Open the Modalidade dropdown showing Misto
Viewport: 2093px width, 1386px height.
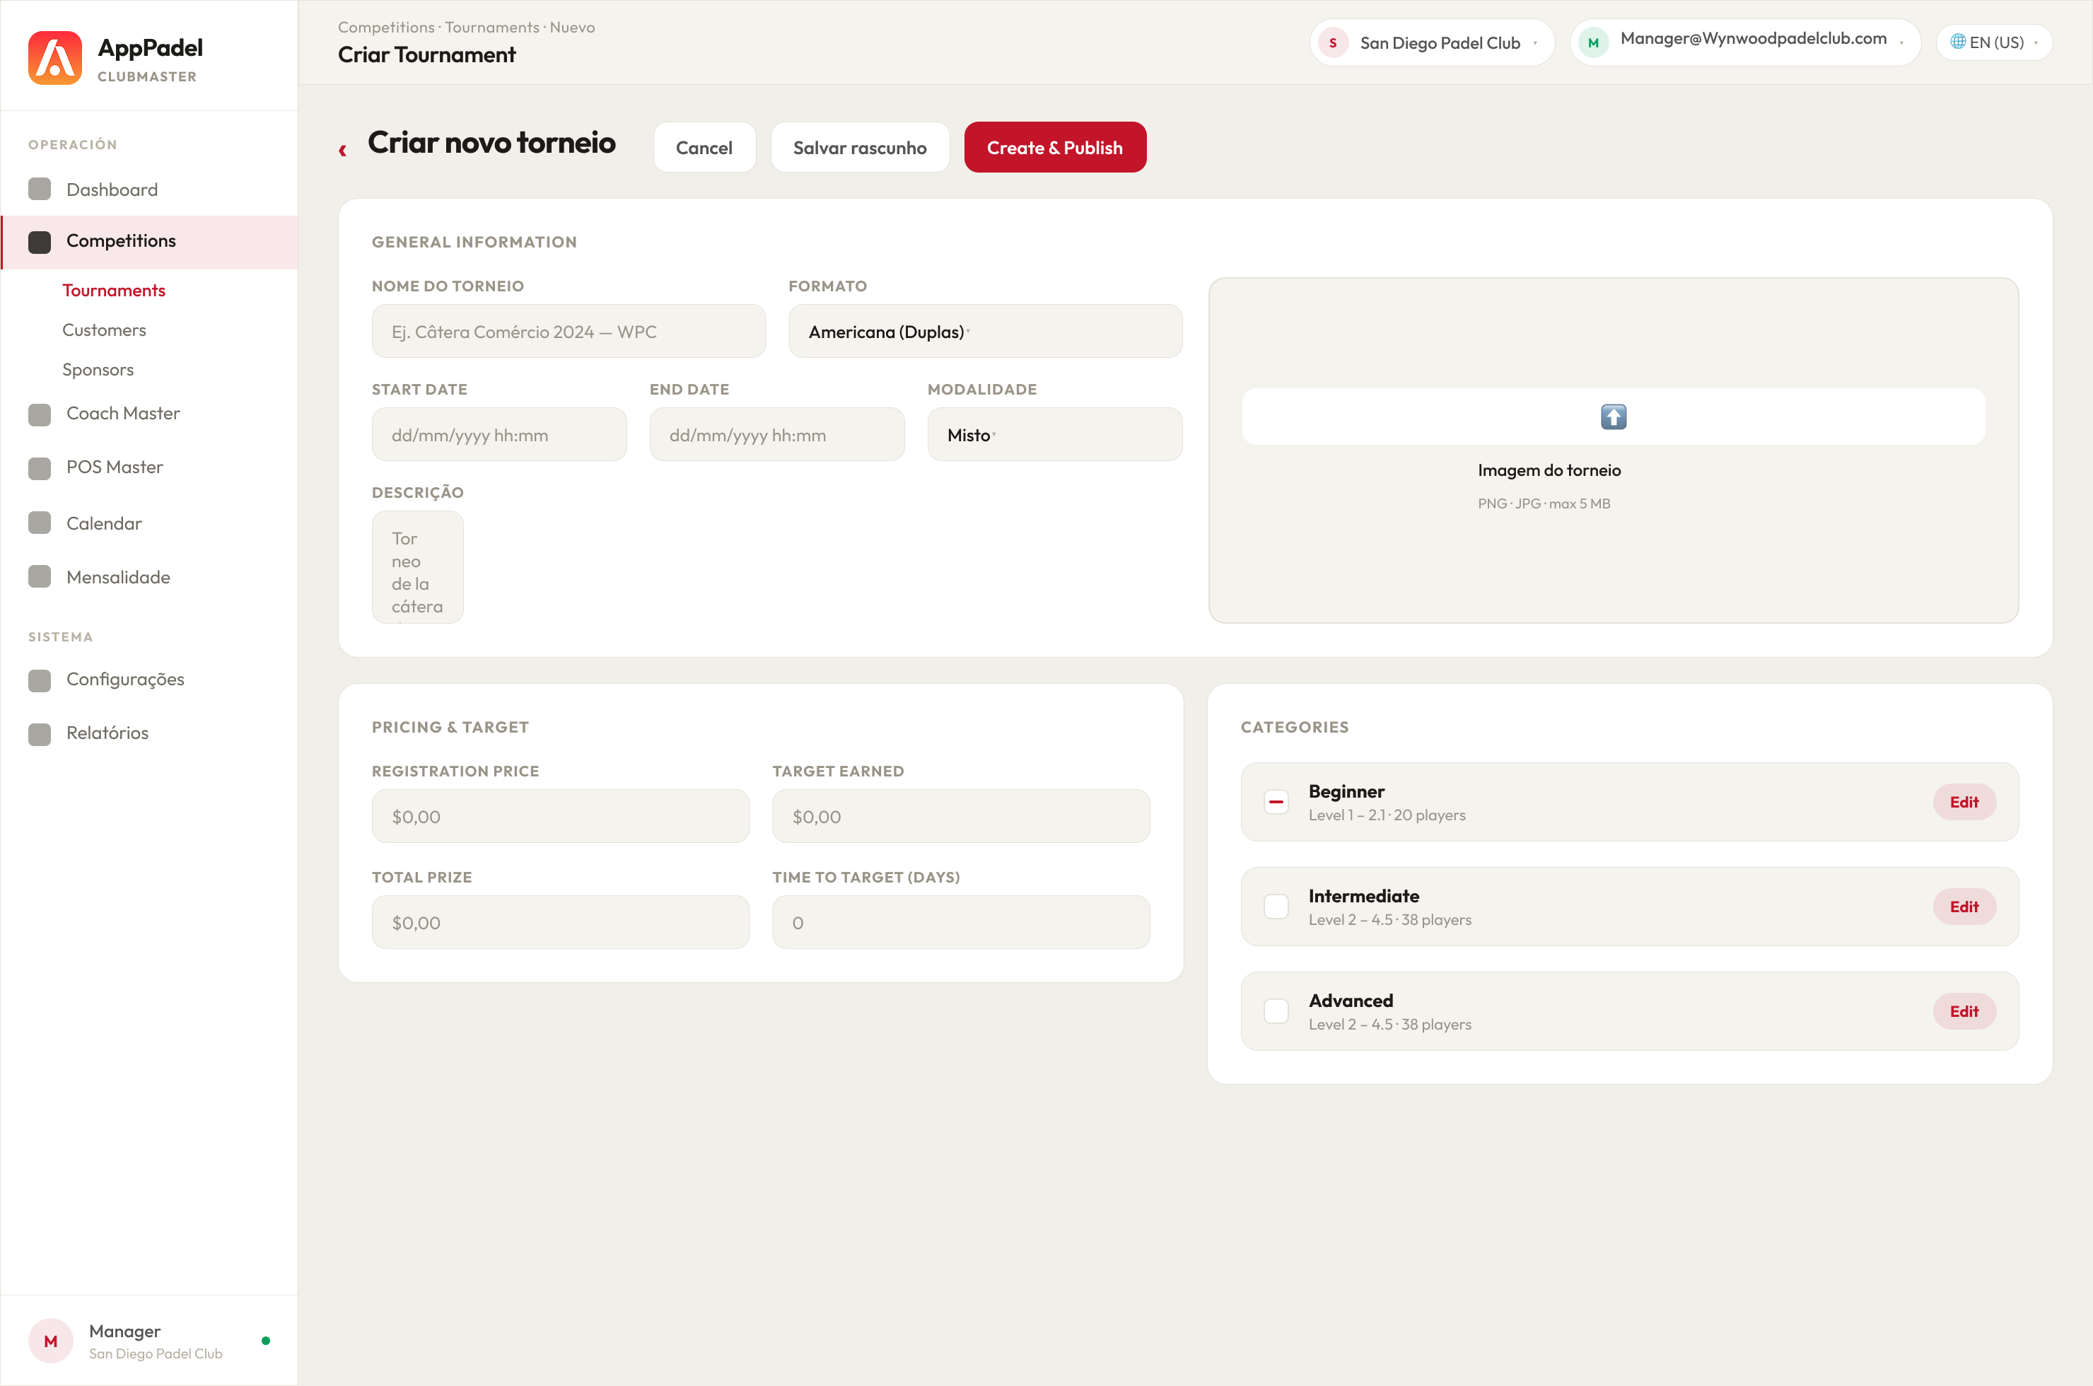click(x=1054, y=434)
